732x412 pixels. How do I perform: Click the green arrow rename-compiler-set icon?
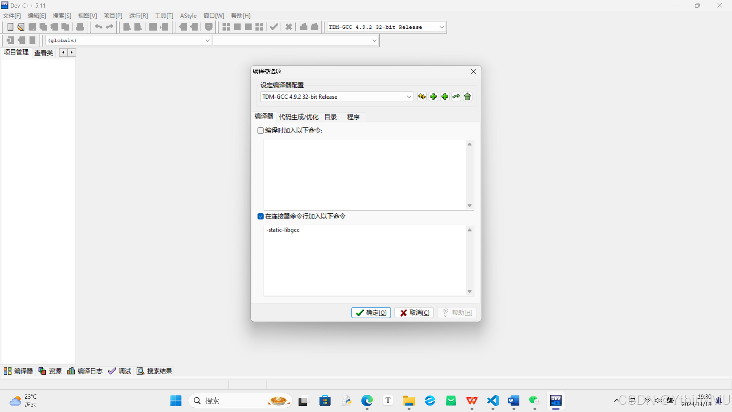click(456, 97)
